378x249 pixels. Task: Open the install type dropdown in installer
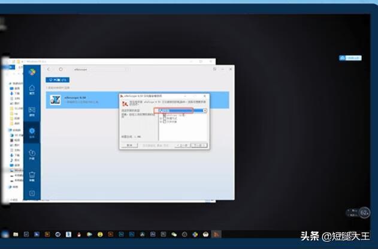(x=204, y=111)
